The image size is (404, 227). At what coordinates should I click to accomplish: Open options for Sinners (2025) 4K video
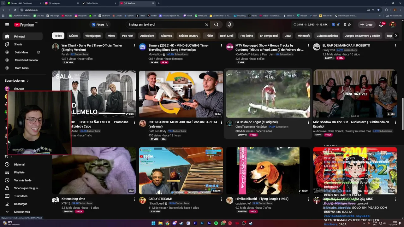221,46
